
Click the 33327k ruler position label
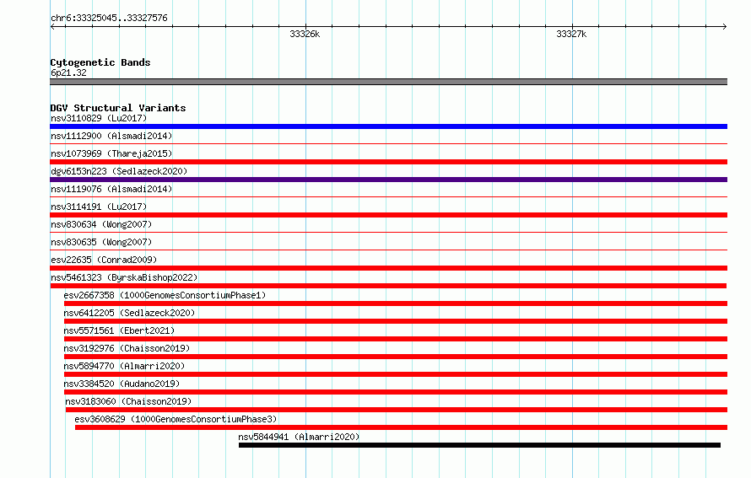pos(571,34)
